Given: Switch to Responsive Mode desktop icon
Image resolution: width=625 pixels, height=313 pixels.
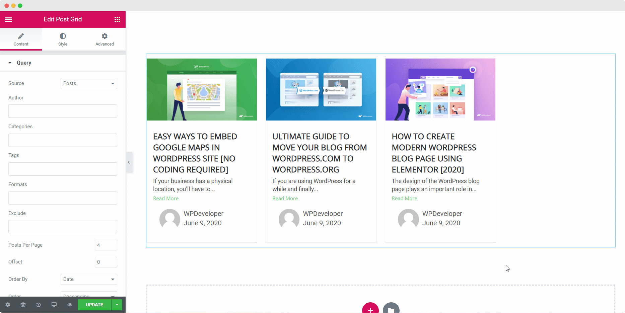Looking at the screenshot, I should tap(54, 305).
